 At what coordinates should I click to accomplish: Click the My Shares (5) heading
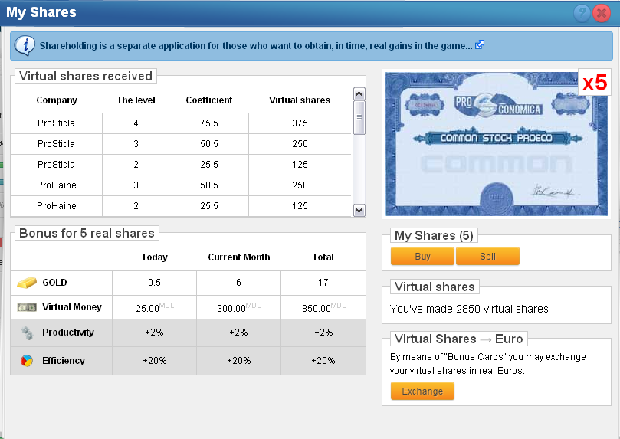(x=434, y=235)
